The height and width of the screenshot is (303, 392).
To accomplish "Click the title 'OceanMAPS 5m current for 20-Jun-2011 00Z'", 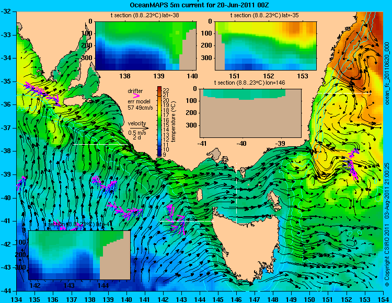I will click(x=199, y=5).
